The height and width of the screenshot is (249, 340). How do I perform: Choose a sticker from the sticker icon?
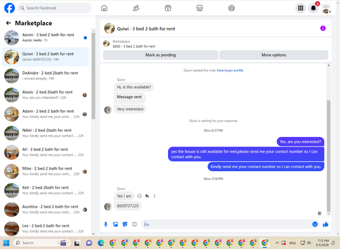125,224
